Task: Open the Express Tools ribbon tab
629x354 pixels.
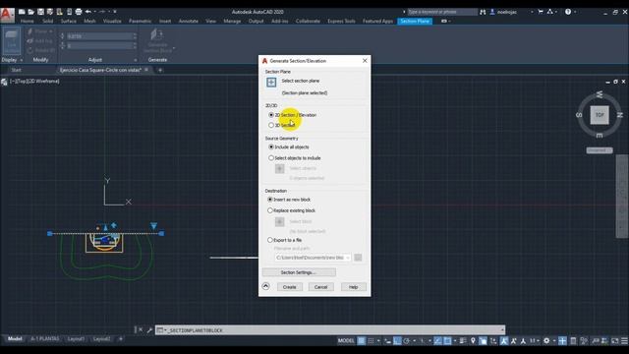Action: coord(341,21)
